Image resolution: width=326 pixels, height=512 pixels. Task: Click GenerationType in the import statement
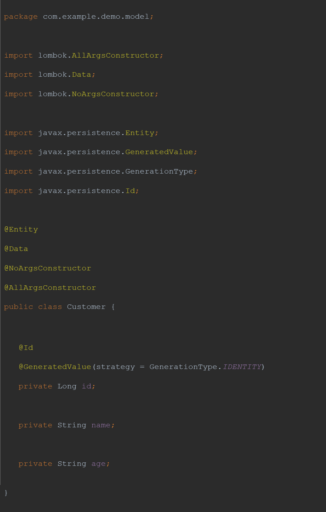[x=159, y=171]
